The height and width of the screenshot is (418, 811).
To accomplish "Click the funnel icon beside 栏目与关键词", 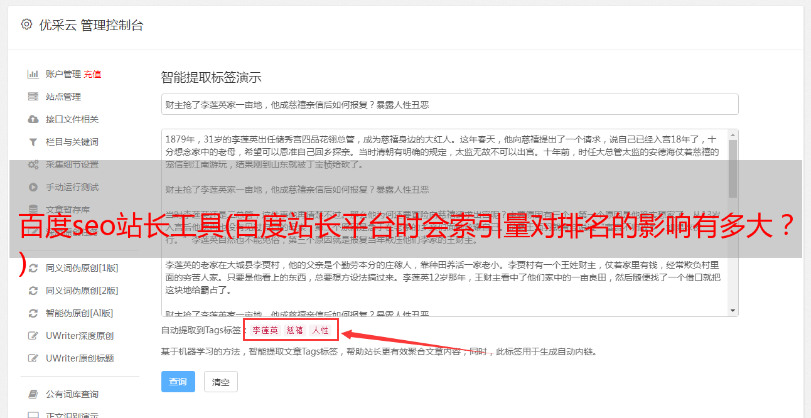I will 33,142.
